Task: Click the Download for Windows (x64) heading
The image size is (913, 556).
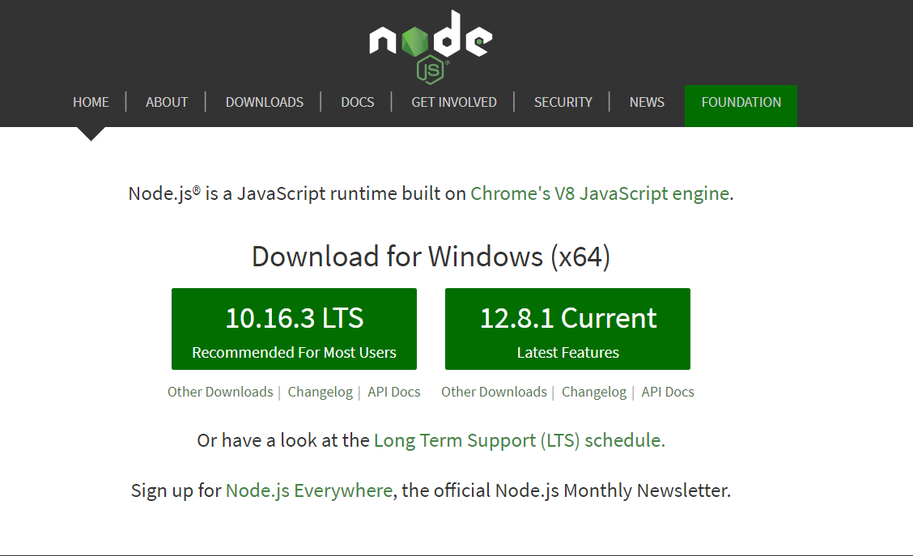Action: [431, 257]
